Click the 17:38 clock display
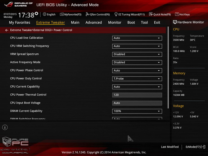The height and width of the screenshot is (156, 208). (x=26, y=15)
